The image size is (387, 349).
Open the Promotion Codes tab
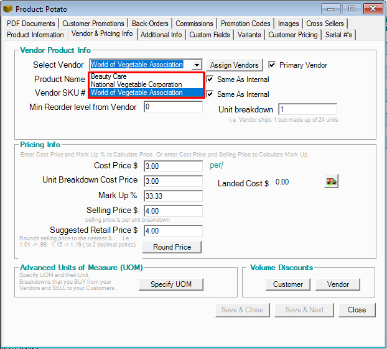pyautogui.click(x=245, y=24)
